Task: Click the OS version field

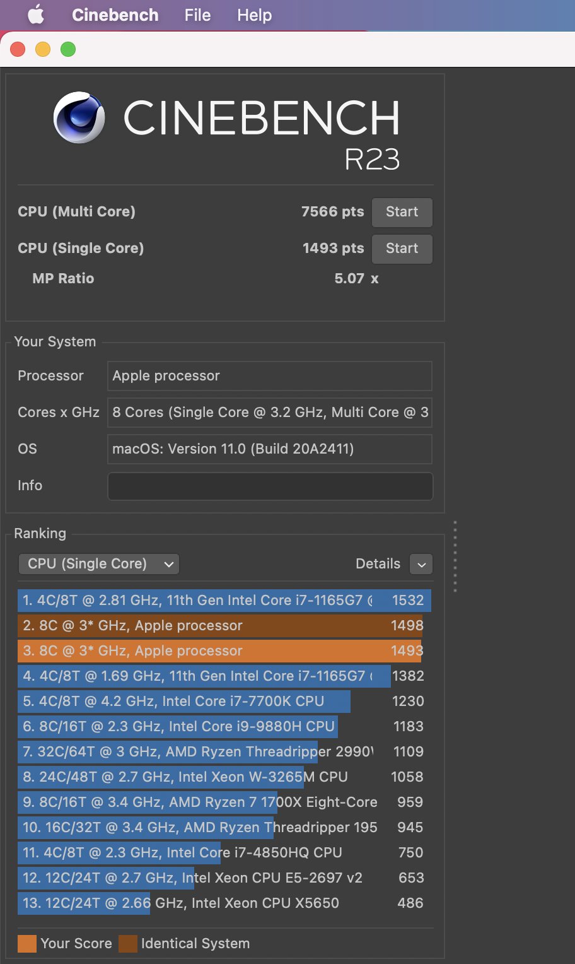Action: click(x=269, y=449)
